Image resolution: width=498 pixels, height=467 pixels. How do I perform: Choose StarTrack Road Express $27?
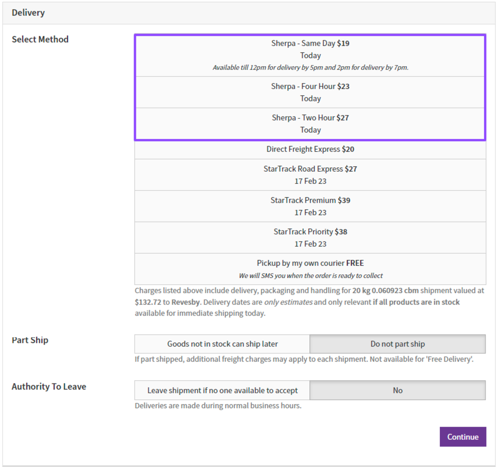tap(310, 175)
